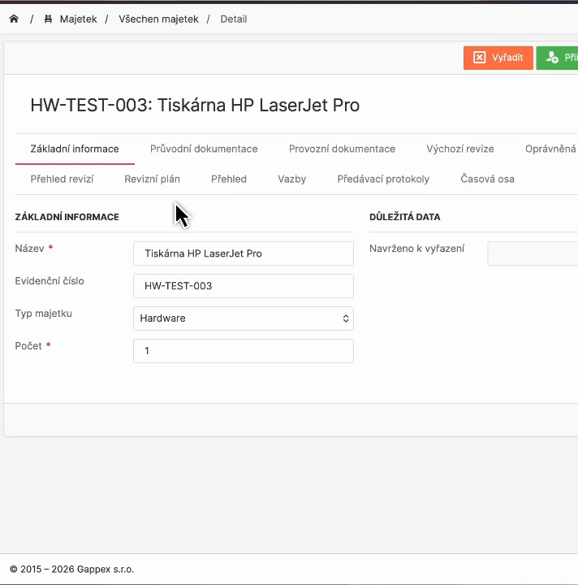The image size is (578, 585).
Task: Show the Předávací protokoly tab
Action: pyautogui.click(x=383, y=179)
